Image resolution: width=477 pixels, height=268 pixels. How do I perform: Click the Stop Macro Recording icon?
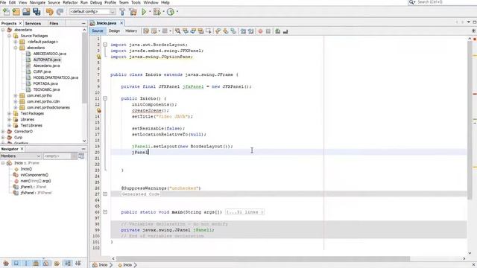(x=268, y=31)
